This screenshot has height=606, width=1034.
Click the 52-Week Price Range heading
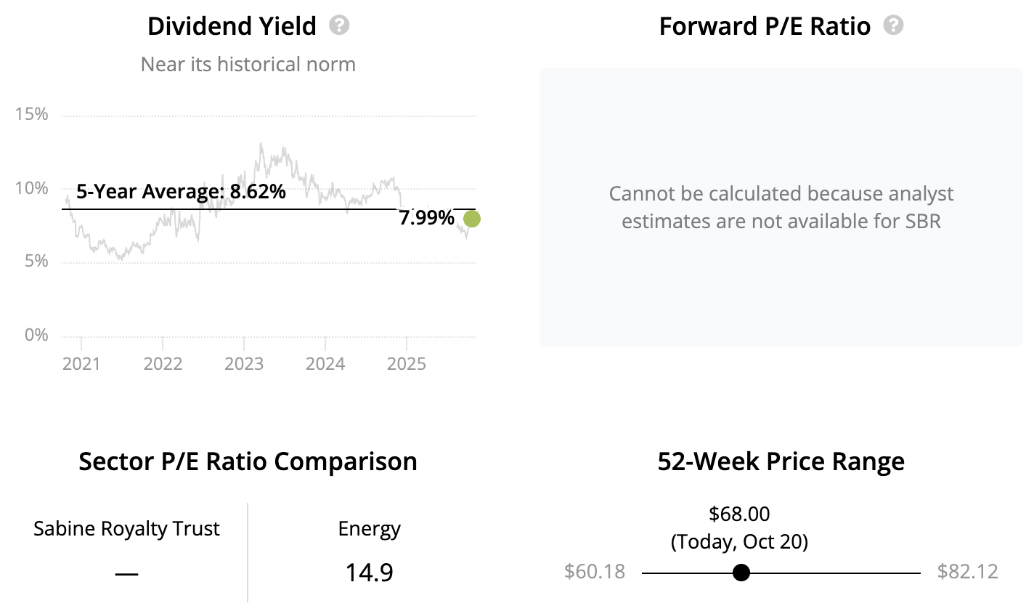click(781, 461)
